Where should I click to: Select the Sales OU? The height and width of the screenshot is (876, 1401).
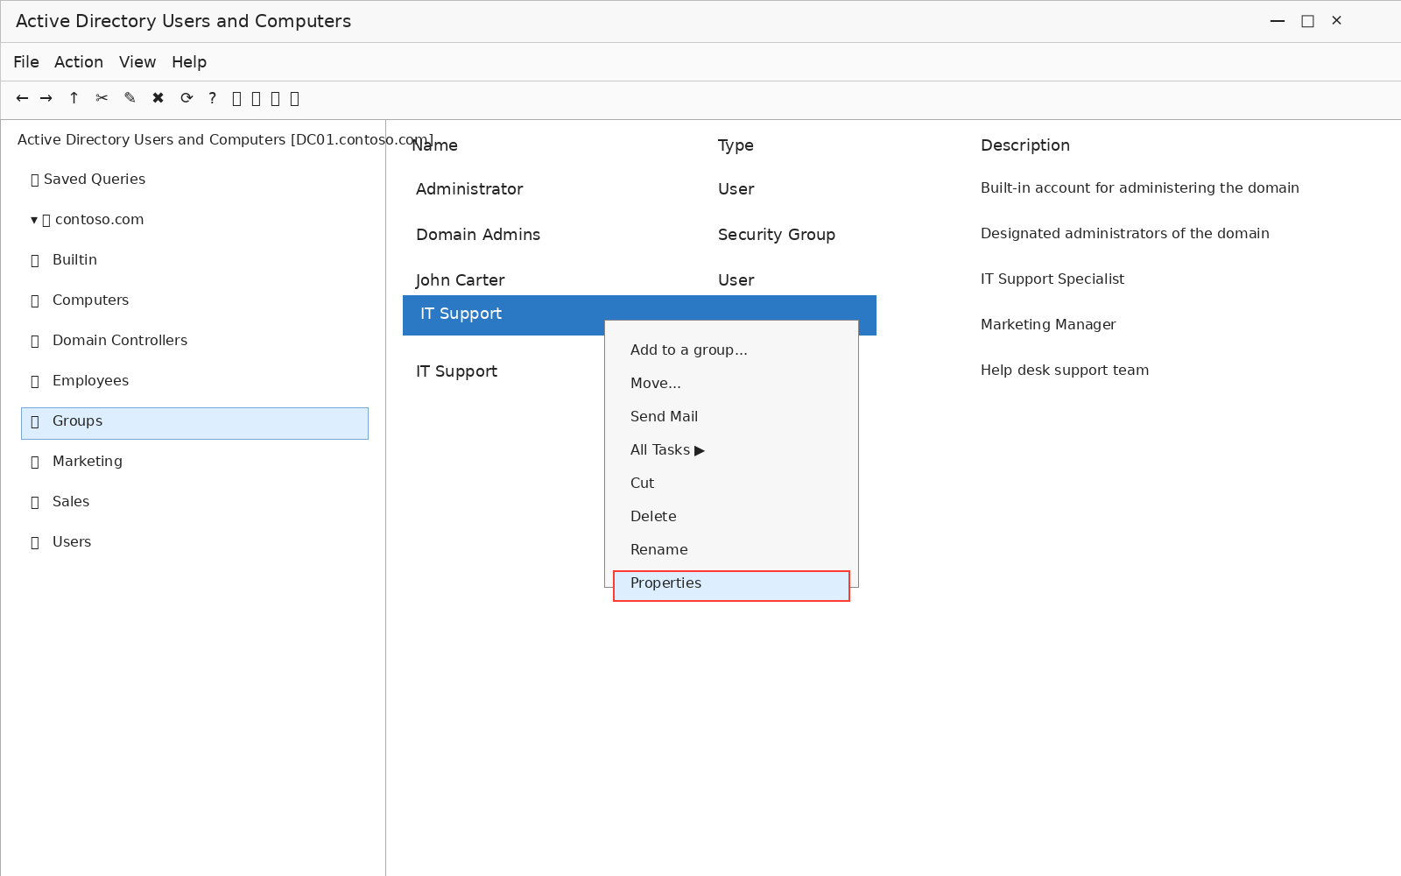tap(71, 502)
